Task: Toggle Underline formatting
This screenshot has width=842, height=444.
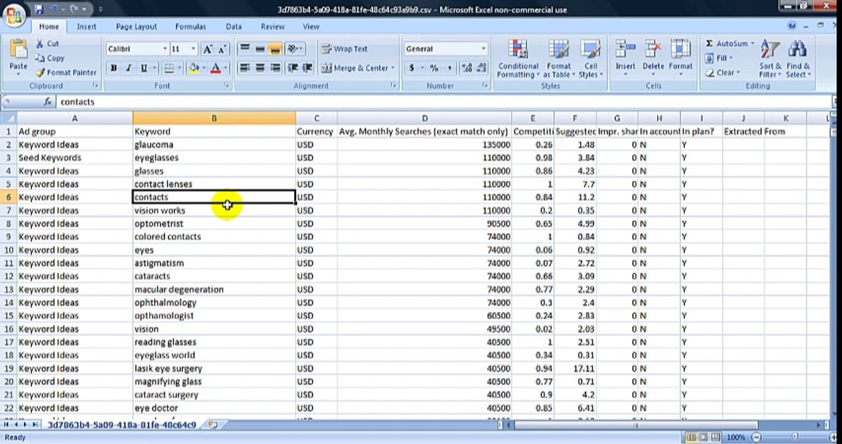Action: [144, 68]
